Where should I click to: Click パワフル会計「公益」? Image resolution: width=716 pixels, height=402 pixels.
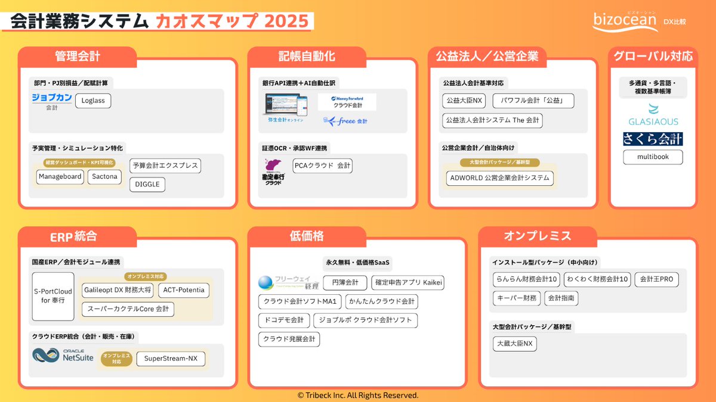tap(533, 101)
